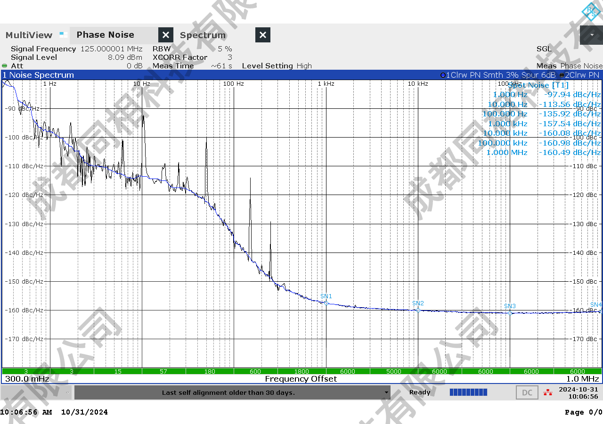Switch to the Spectrum tab
This screenshot has height=424, width=603.
tap(203, 35)
